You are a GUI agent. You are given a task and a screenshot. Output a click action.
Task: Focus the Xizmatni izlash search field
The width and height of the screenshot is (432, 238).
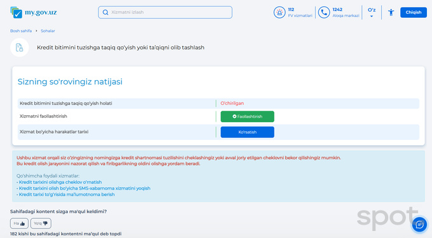click(165, 13)
